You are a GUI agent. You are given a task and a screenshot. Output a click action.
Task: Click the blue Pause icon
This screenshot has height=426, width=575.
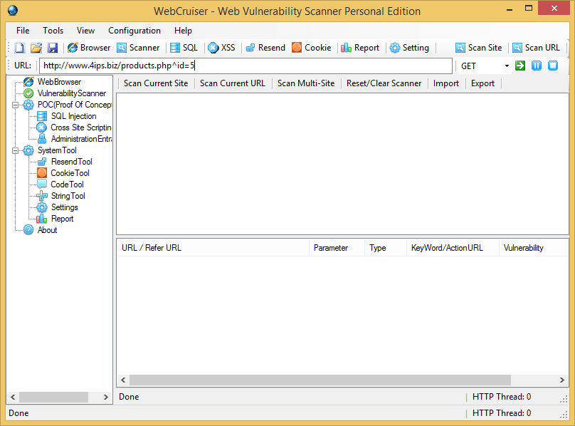tap(537, 66)
